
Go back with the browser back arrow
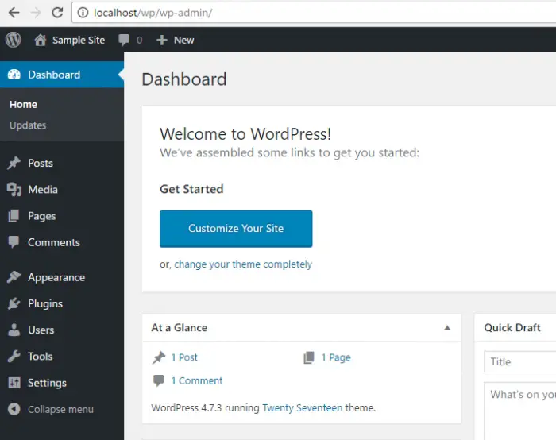click(x=14, y=13)
